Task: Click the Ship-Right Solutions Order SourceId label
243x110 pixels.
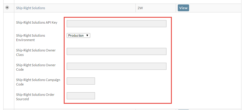Action: [x=35, y=97]
